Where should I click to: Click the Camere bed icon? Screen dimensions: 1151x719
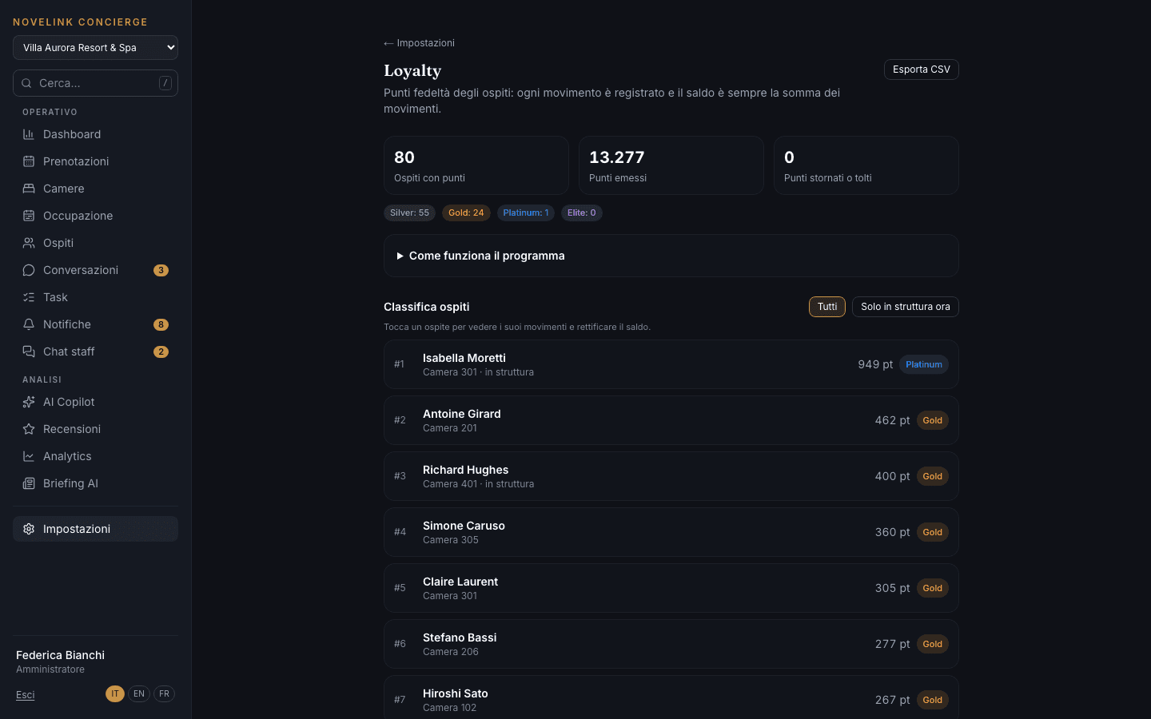pyautogui.click(x=29, y=189)
